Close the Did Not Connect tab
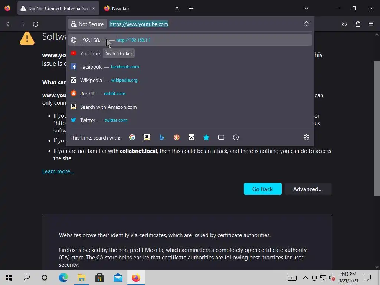The height and width of the screenshot is (285, 380). tap(94, 8)
